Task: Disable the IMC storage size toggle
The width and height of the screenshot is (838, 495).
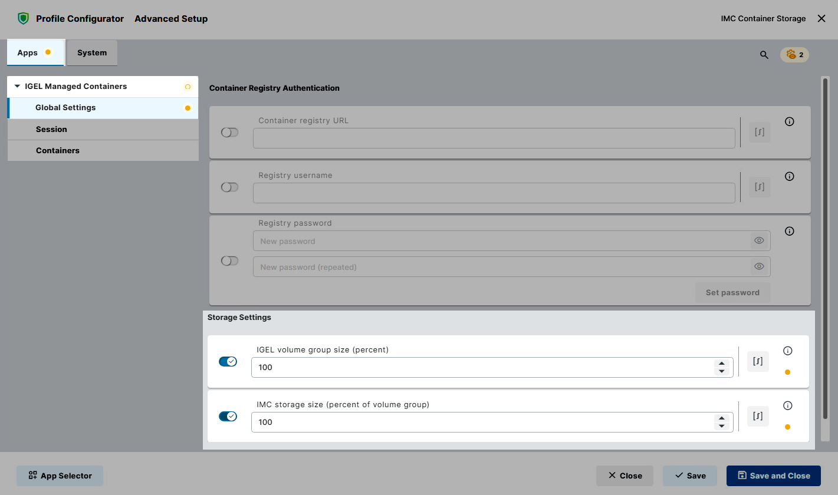Action: coord(228,416)
